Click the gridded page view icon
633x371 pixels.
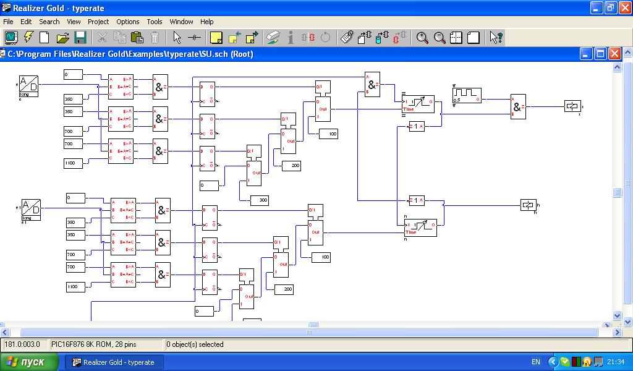[x=456, y=38]
